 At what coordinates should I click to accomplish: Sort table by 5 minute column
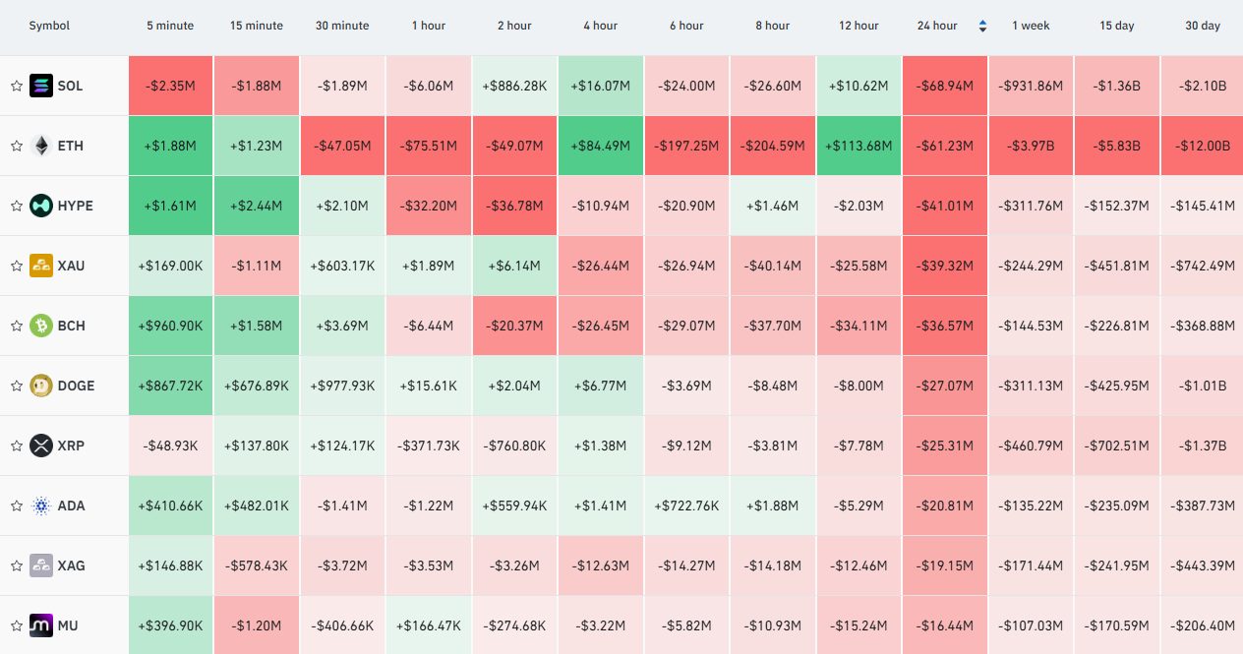click(170, 26)
